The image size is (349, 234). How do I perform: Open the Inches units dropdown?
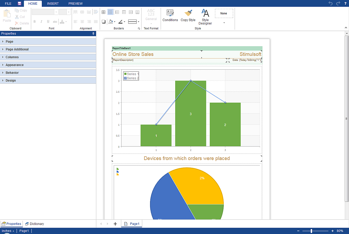pos(8,231)
